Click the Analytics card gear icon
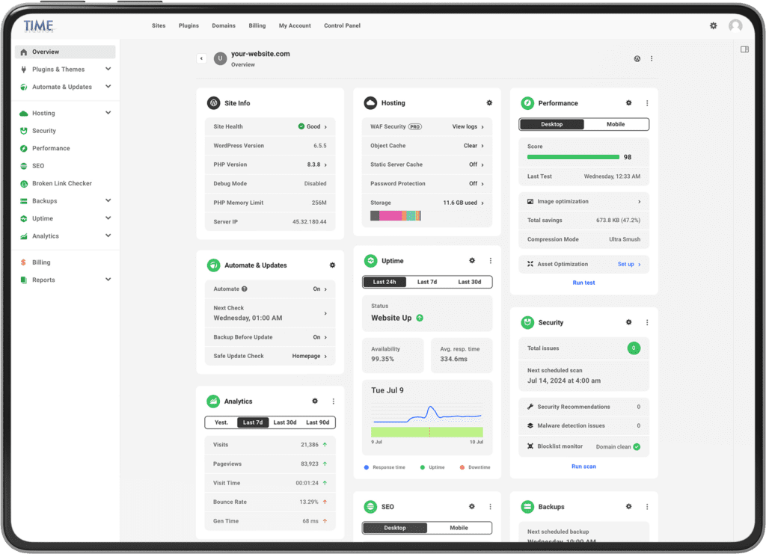 [315, 401]
